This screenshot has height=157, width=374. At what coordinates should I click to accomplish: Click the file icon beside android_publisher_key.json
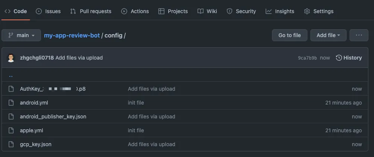point(11,117)
